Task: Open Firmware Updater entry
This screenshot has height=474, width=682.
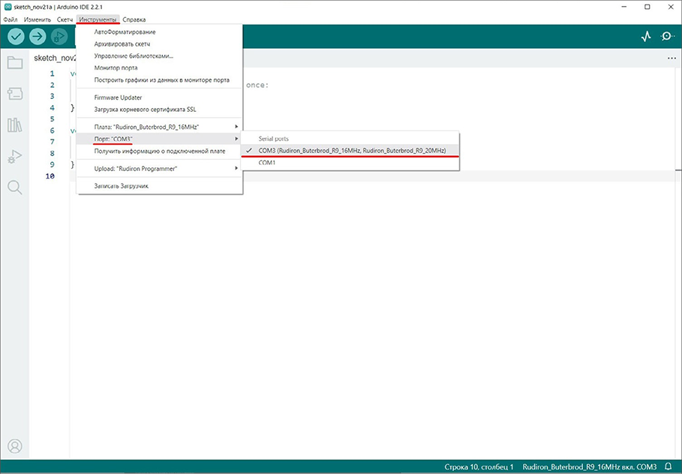Action: click(159, 97)
